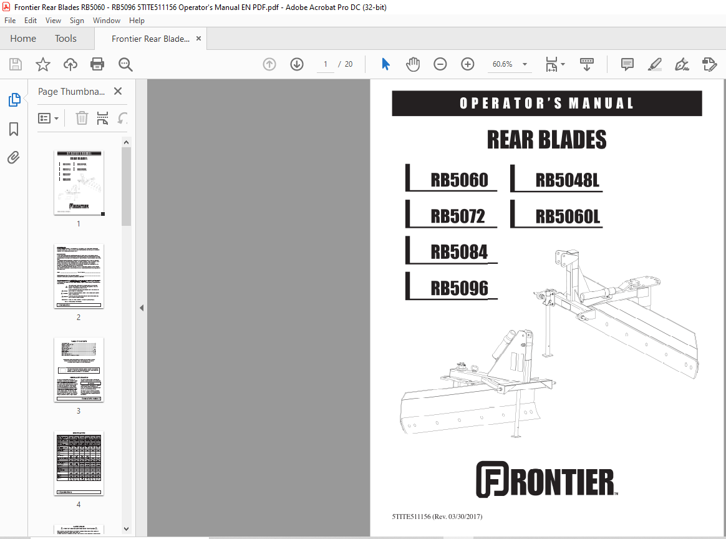Click the read mode keyboard icon
The width and height of the screenshot is (726, 539).
(587, 64)
